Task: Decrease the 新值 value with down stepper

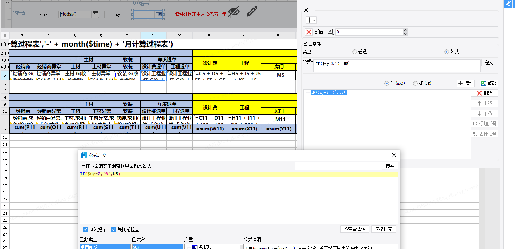Action: click(x=405, y=34)
